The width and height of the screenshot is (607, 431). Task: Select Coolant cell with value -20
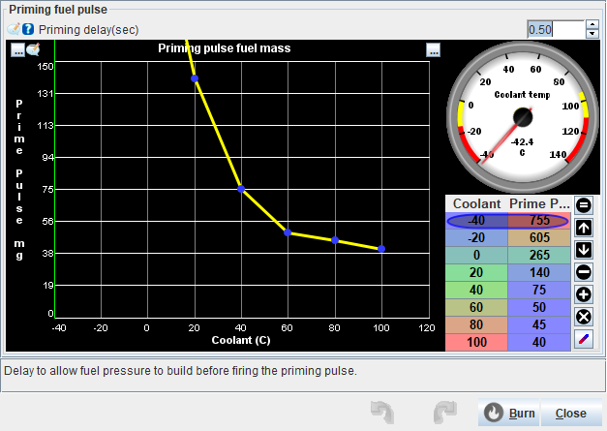click(476, 237)
